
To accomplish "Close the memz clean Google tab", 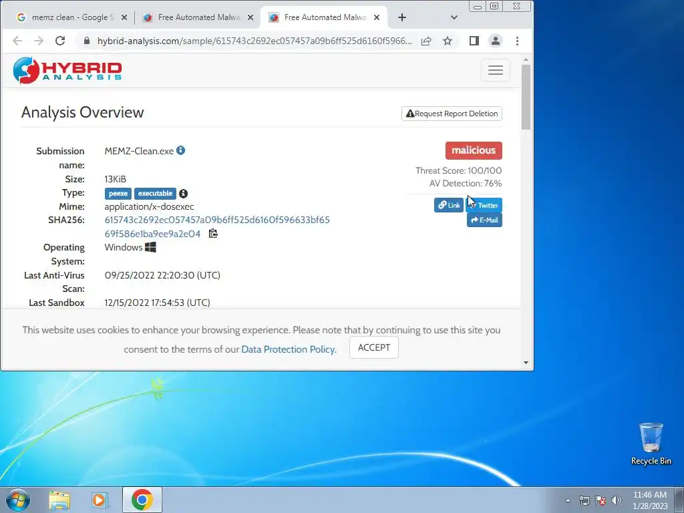I will click(124, 17).
